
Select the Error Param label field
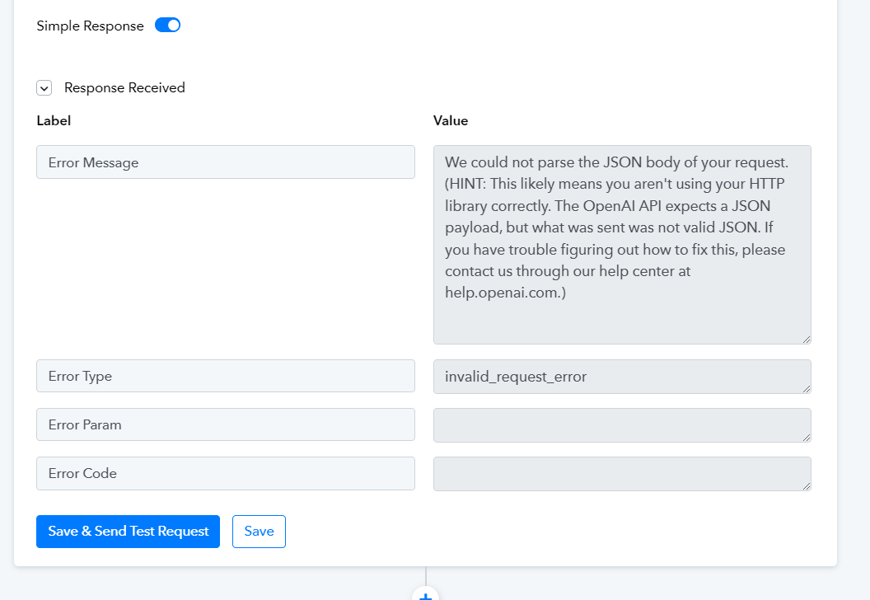(x=226, y=424)
